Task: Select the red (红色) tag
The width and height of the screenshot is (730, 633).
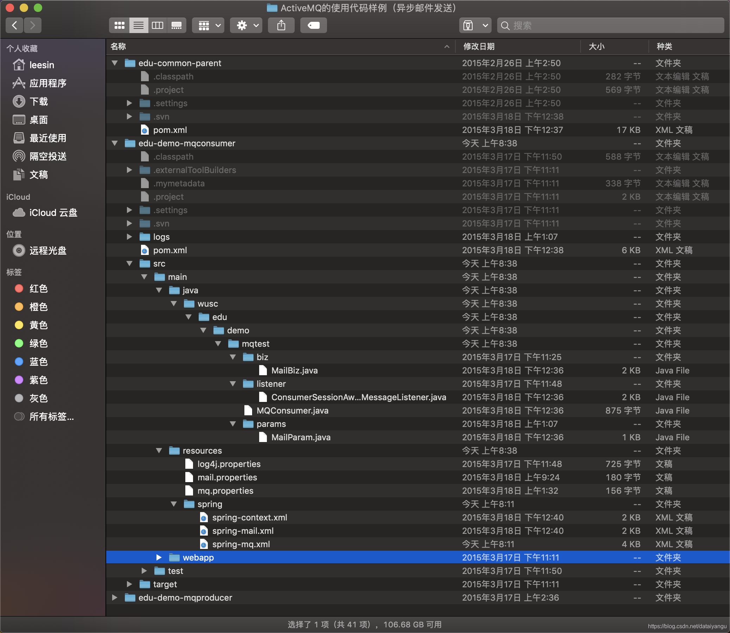Action: point(38,289)
